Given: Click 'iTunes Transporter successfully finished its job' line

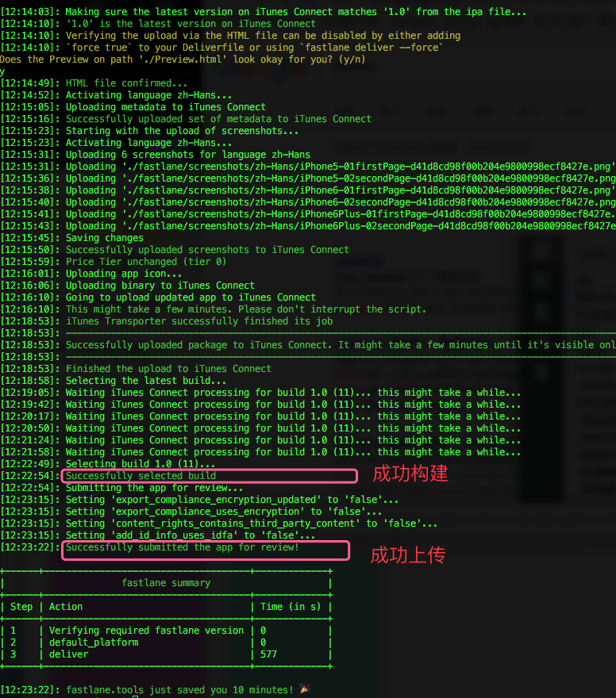Looking at the screenshot, I should click(x=199, y=321).
